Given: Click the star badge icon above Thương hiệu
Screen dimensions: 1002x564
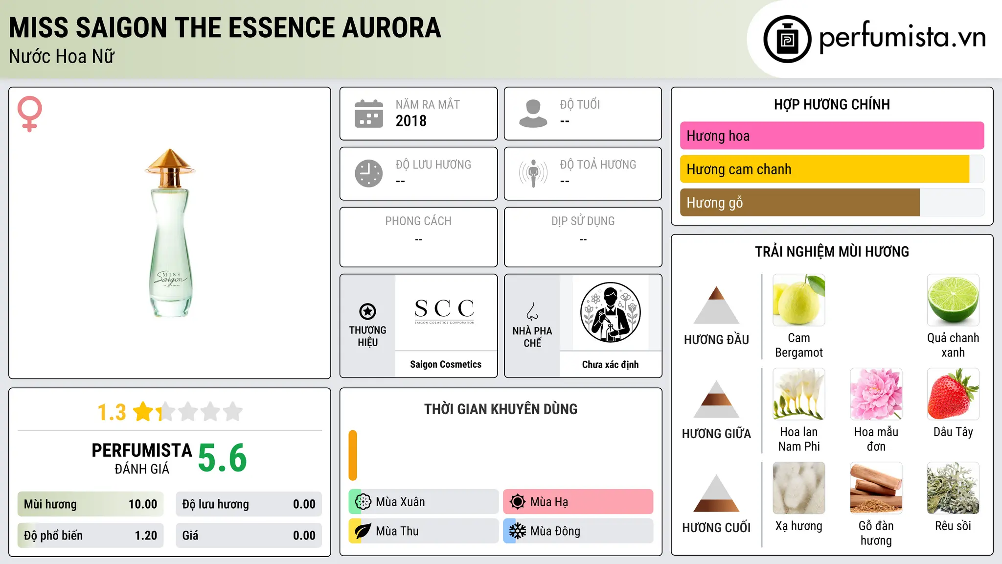Looking at the screenshot, I should click(x=367, y=311).
